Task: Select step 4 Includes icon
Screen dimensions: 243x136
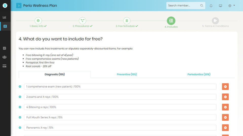Action: pos(171,20)
